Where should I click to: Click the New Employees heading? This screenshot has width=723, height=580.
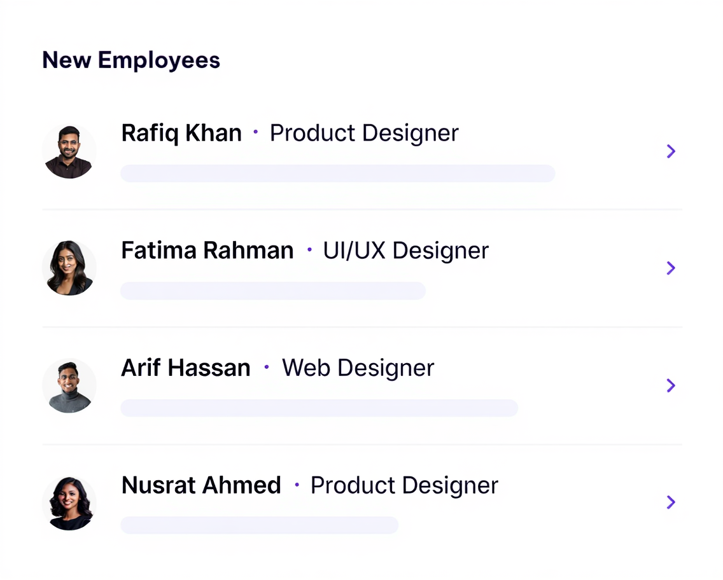[x=131, y=60]
